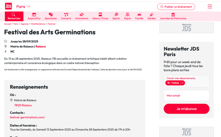Screen dimensions: 221x137
Task: Select the Spectacles masks icon
Action: (51, 14)
